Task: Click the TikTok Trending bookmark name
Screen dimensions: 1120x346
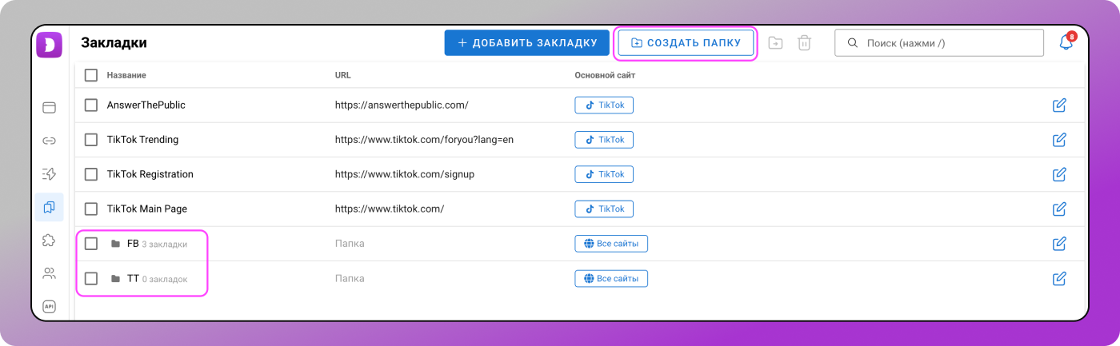Action: point(142,140)
